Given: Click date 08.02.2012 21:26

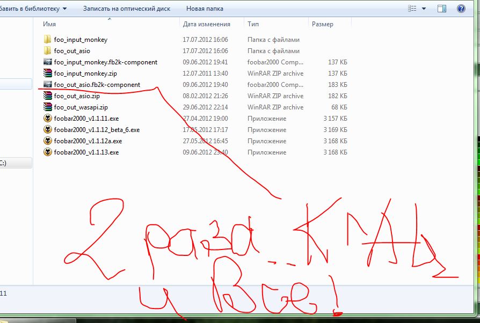Looking at the screenshot, I should tap(205, 96).
